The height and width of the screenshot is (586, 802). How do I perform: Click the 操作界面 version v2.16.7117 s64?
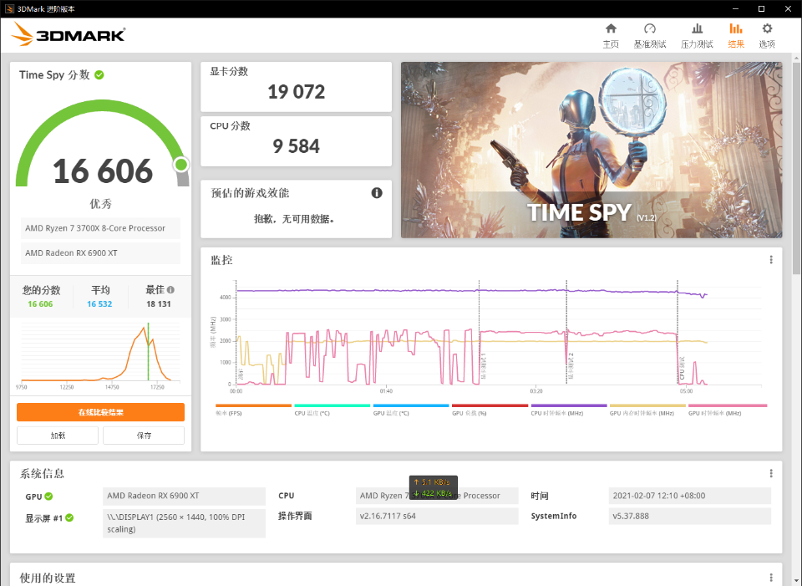click(x=437, y=516)
